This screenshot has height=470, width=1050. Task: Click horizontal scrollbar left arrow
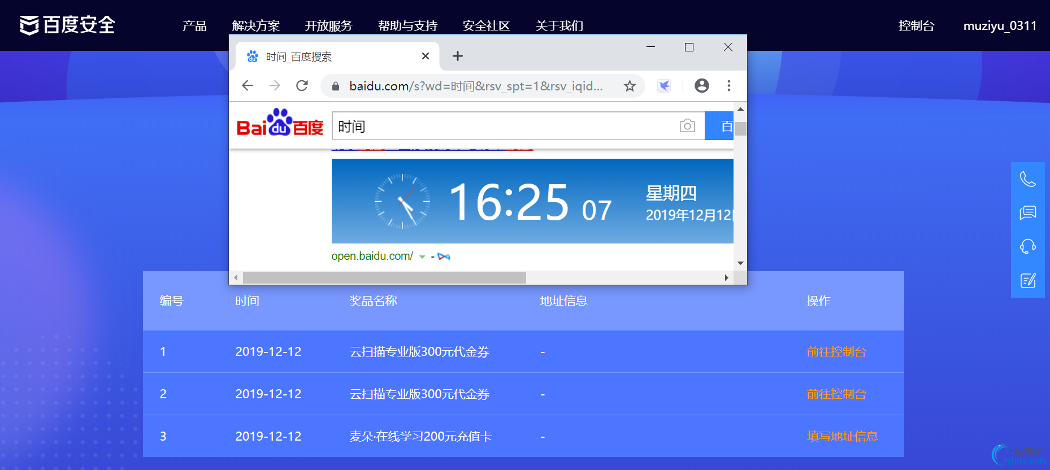236,277
